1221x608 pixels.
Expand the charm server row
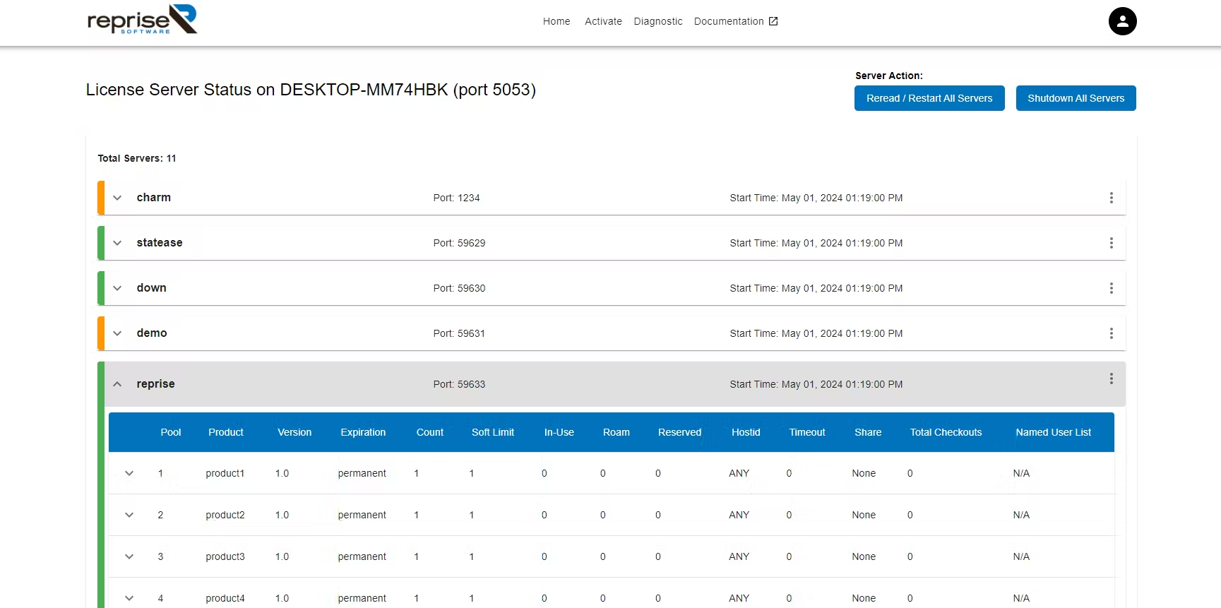tap(117, 198)
